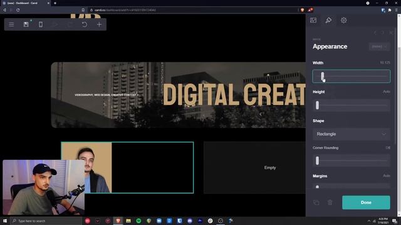Image resolution: width=401 pixels, height=225 pixels.
Task: Open the Carrd hamburger menu
Action: [11, 24]
